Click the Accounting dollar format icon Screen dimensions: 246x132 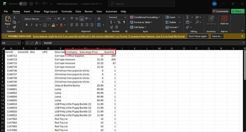(111, 22)
